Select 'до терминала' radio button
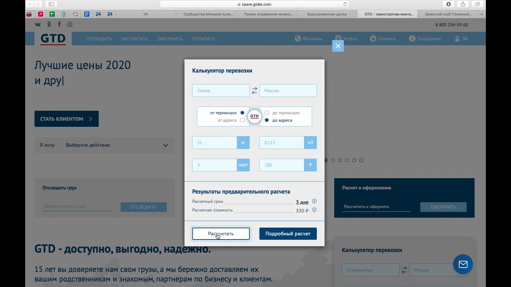 coord(267,113)
